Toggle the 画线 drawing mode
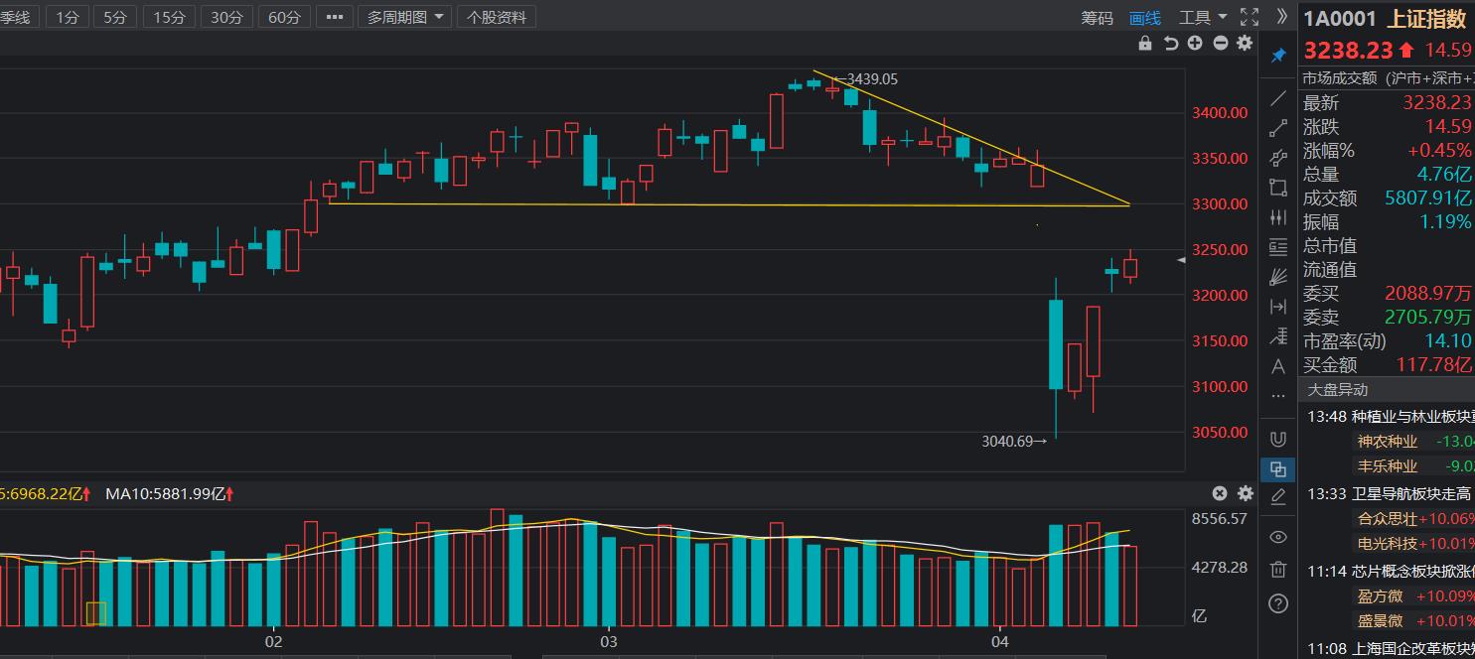This screenshot has height=659, width=1475. point(1144,18)
